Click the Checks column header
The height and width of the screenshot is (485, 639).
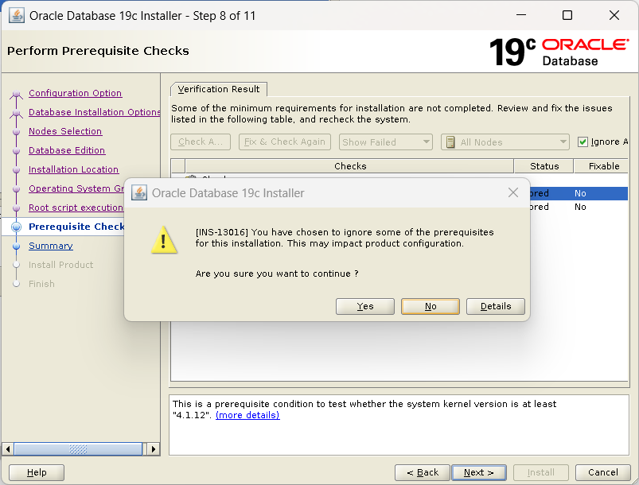(x=349, y=166)
